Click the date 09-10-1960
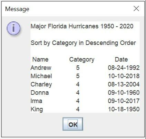 pyautogui.click(x=124, y=93)
